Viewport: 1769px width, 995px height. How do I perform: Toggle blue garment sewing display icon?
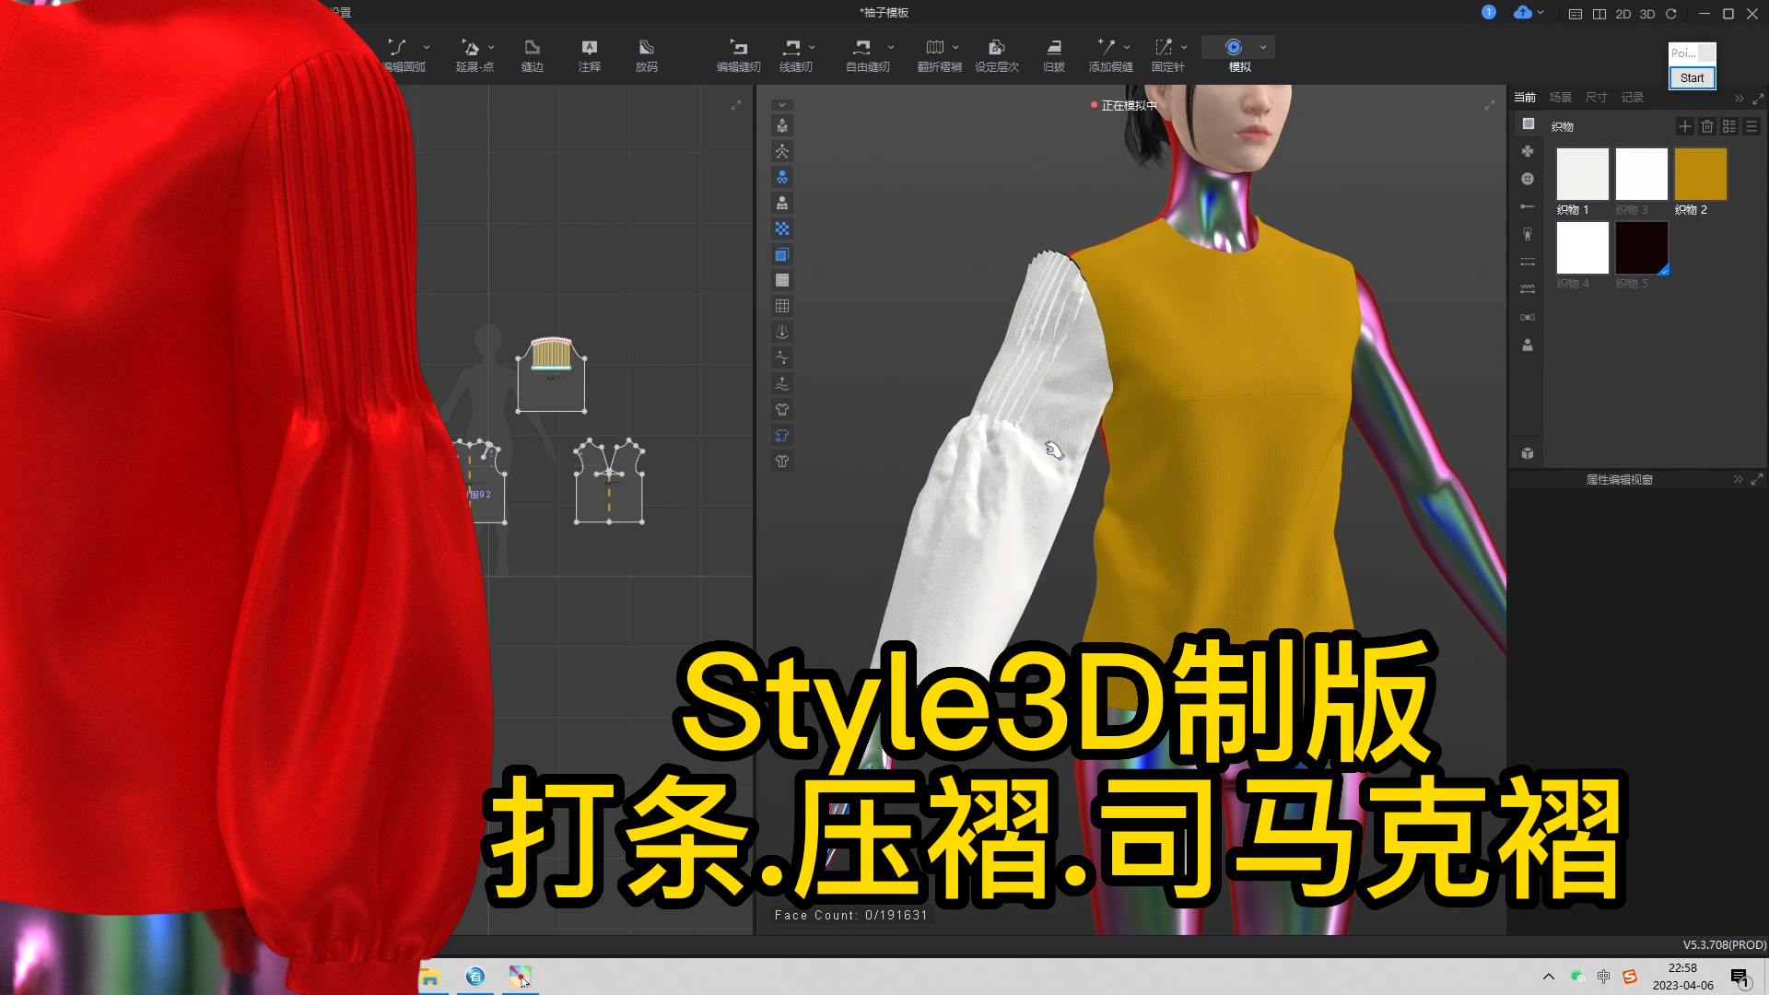(781, 436)
